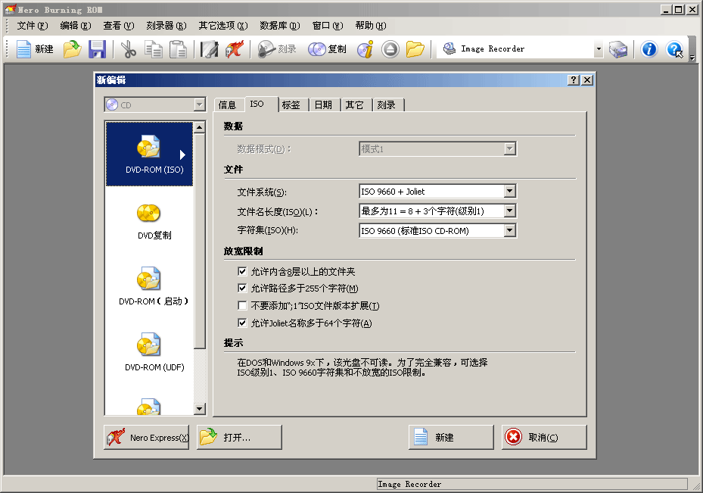Click the file browser folder icon in toolbar

(415, 49)
